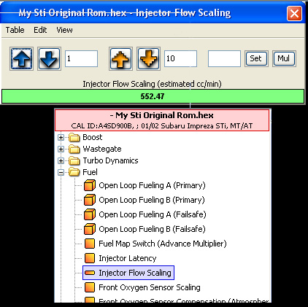Click the Open Loop Fueling B (Failsafe) cube icon
The image size is (308, 307).
coord(90,229)
